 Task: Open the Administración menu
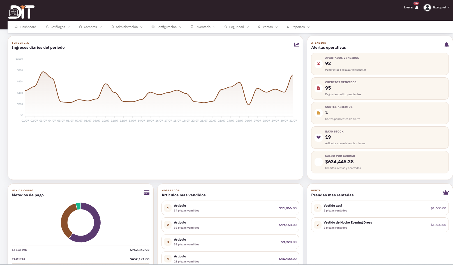[127, 27]
